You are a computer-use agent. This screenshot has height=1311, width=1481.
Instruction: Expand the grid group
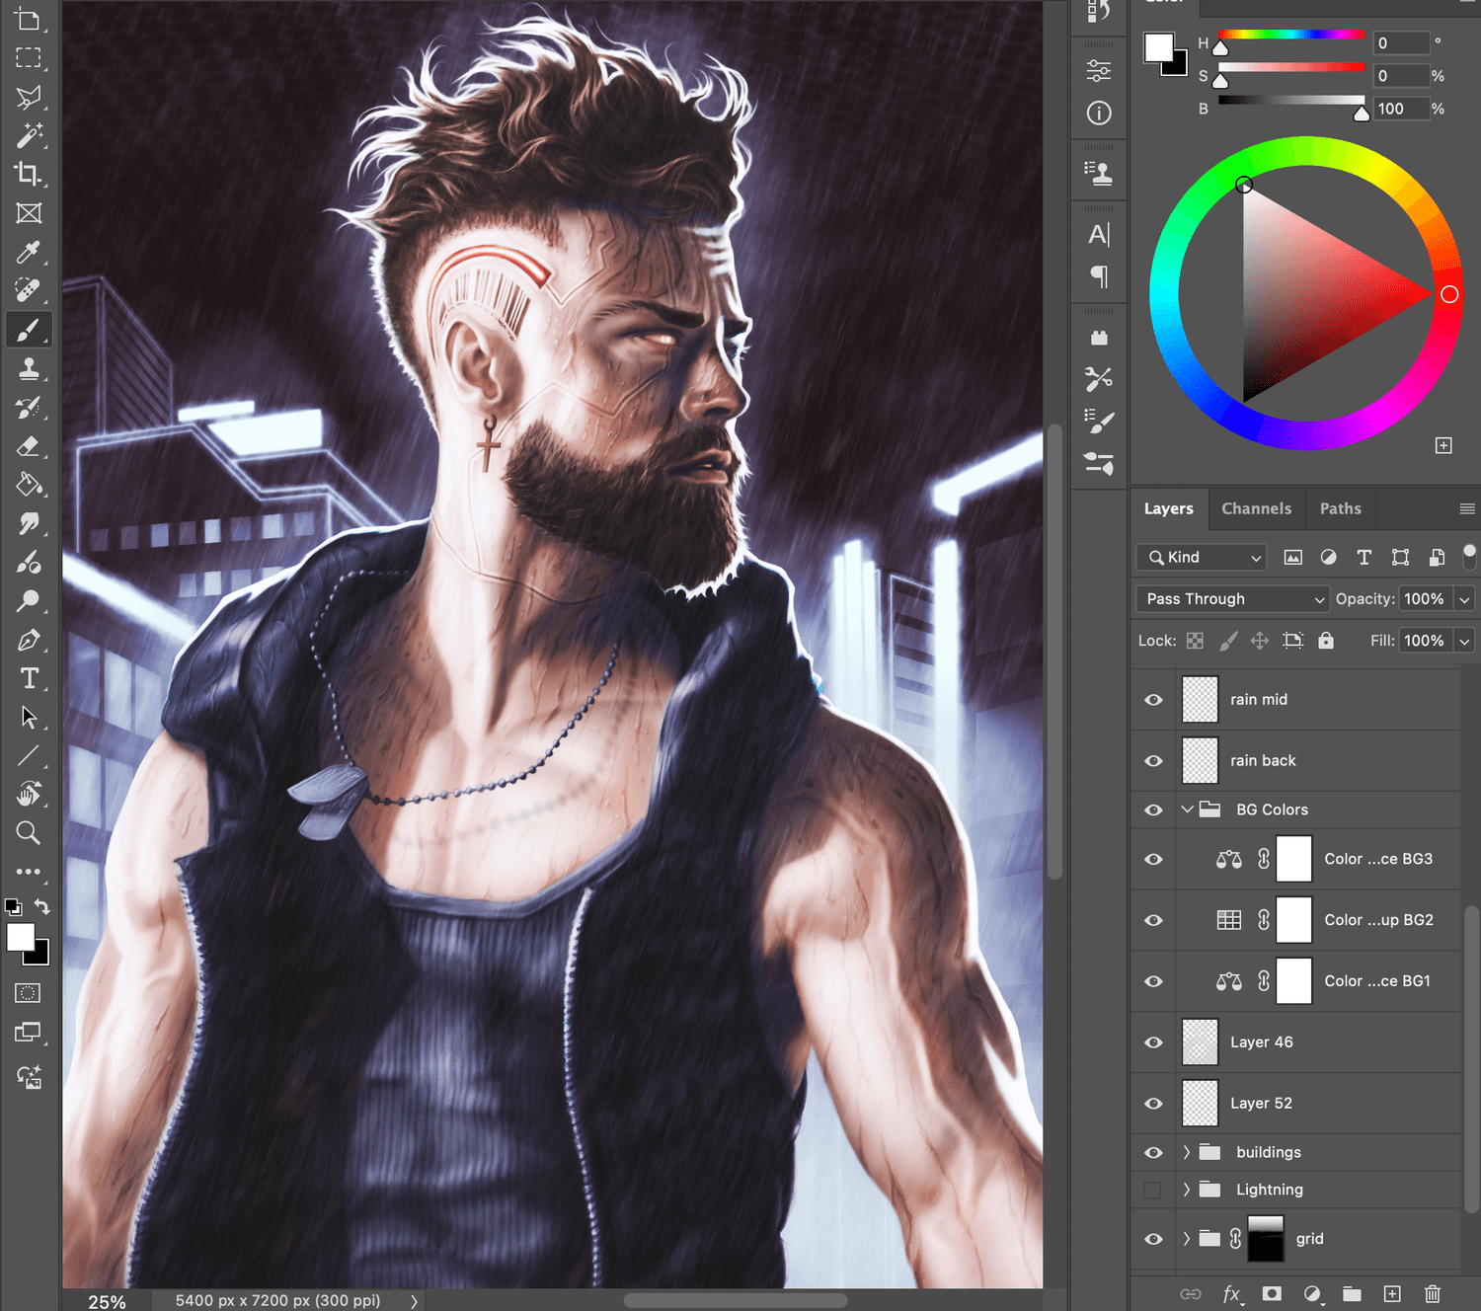pyautogui.click(x=1187, y=1239)
